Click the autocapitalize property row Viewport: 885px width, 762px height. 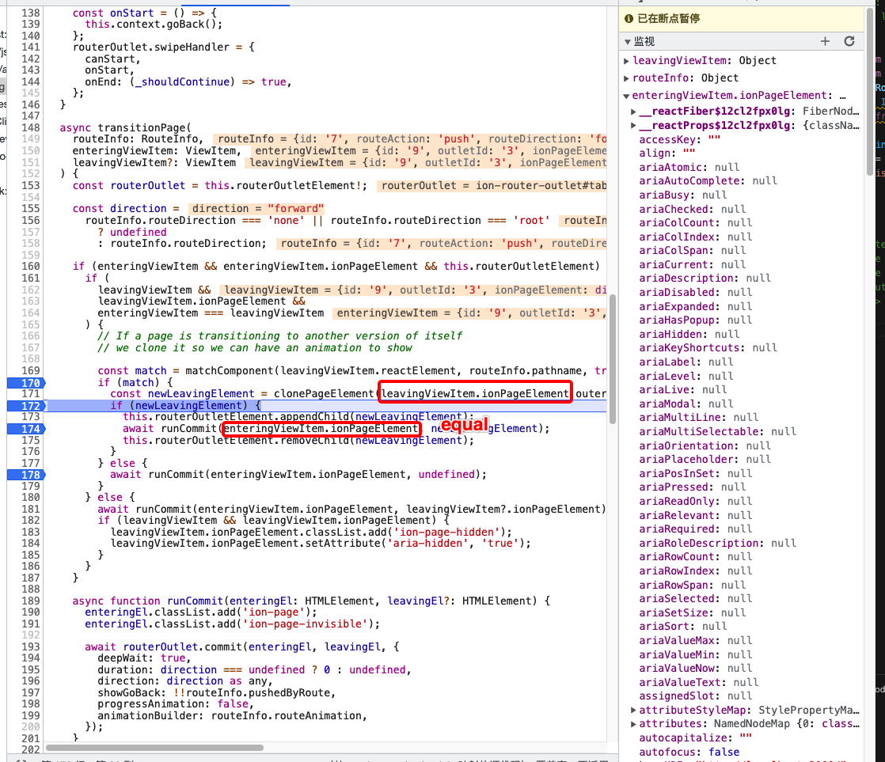point(695,737)
